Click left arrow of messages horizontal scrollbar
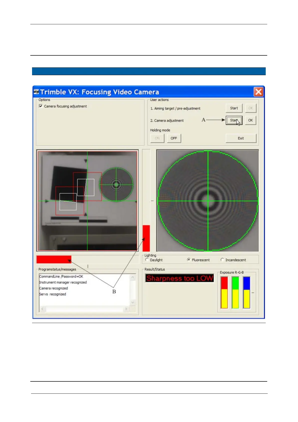The height and width of the screenshot is (422, 298). [43, 309]
